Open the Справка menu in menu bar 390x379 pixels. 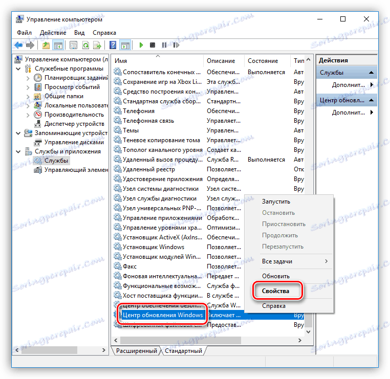[104, 33]
